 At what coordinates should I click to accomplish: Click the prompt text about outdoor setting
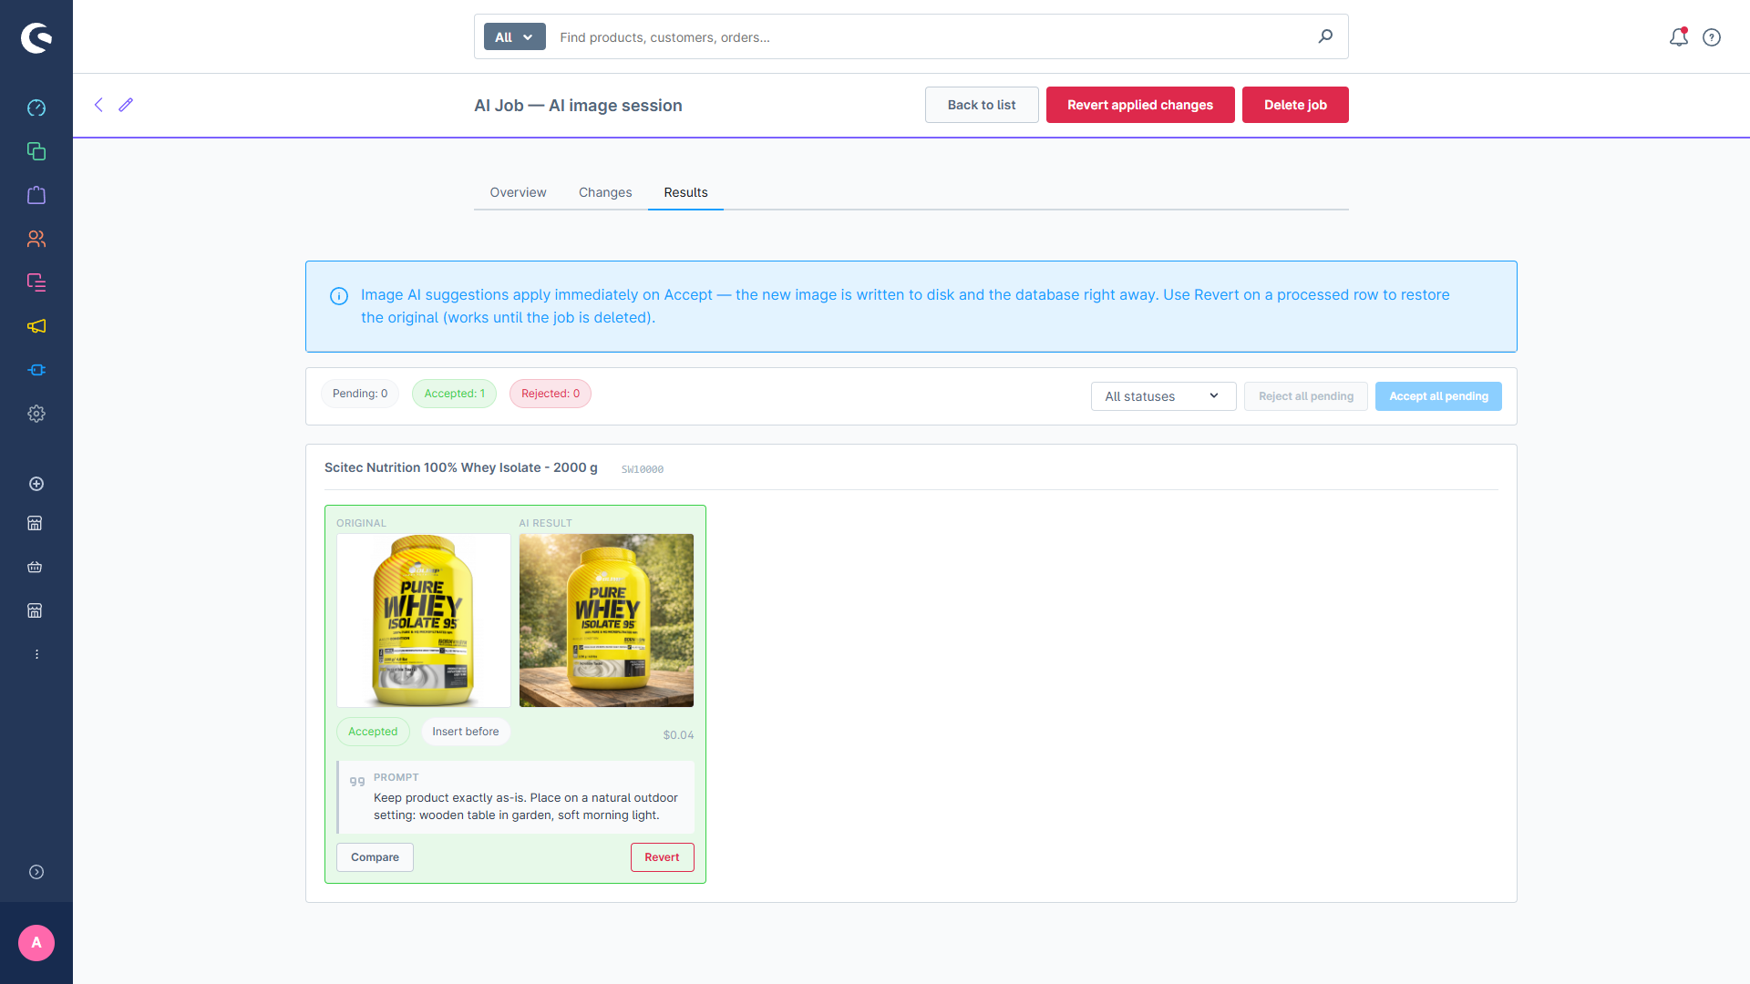526,806
